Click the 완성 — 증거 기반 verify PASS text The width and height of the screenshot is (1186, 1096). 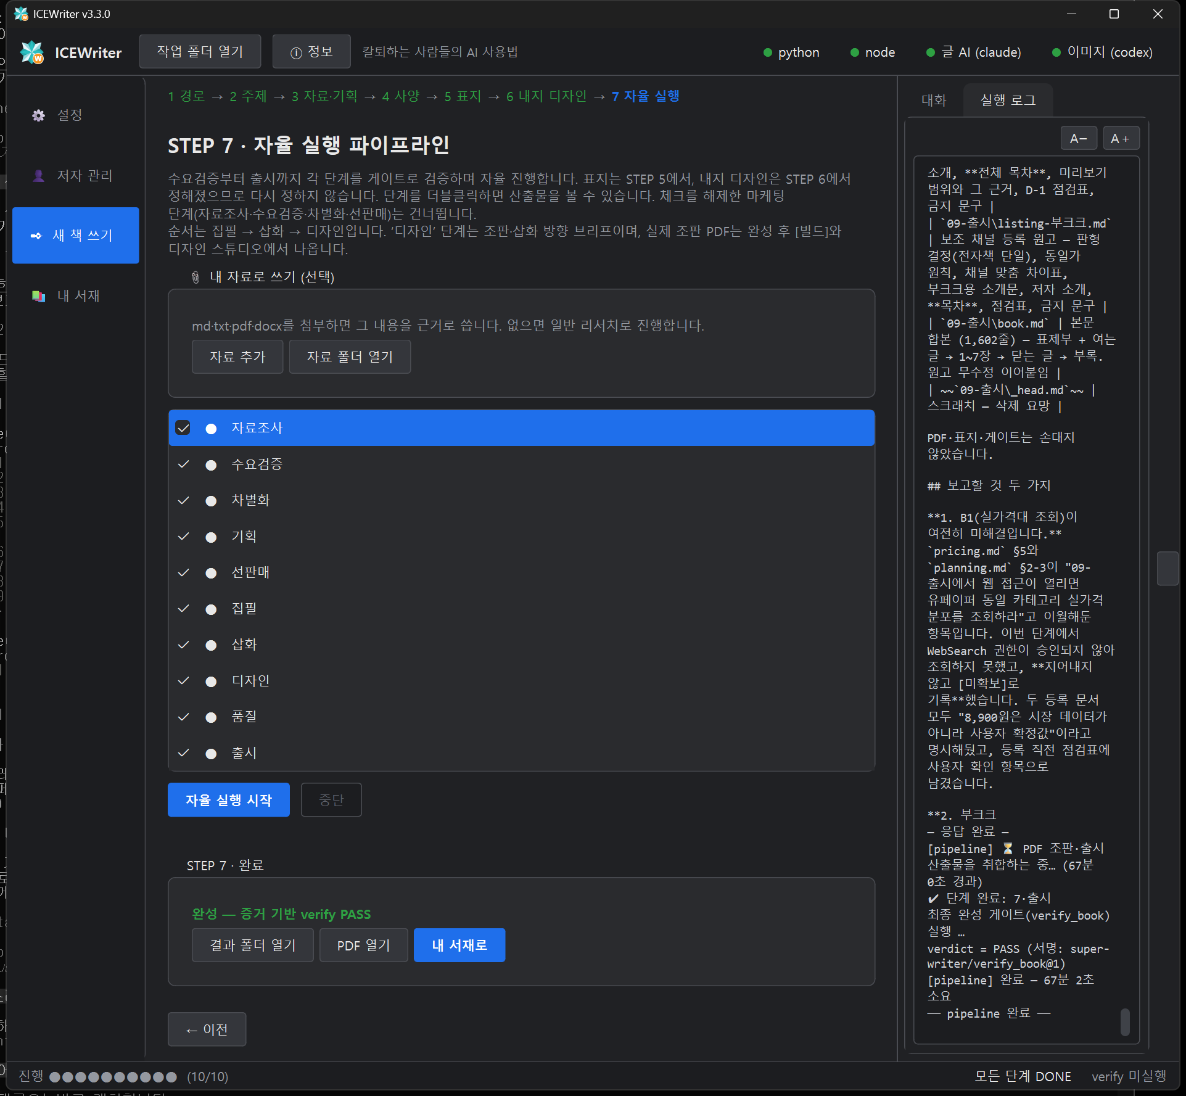[281, 914]
